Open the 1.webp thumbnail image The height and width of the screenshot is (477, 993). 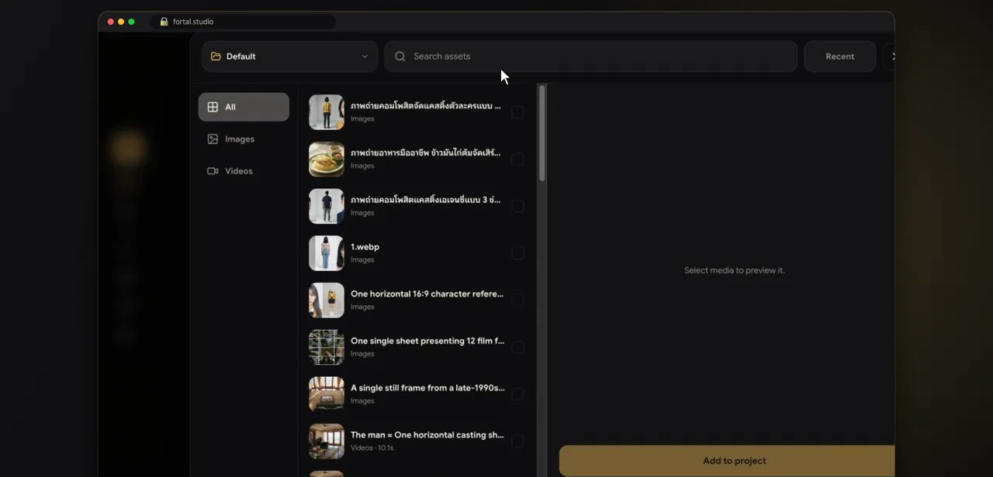click(x=327, y=253)
